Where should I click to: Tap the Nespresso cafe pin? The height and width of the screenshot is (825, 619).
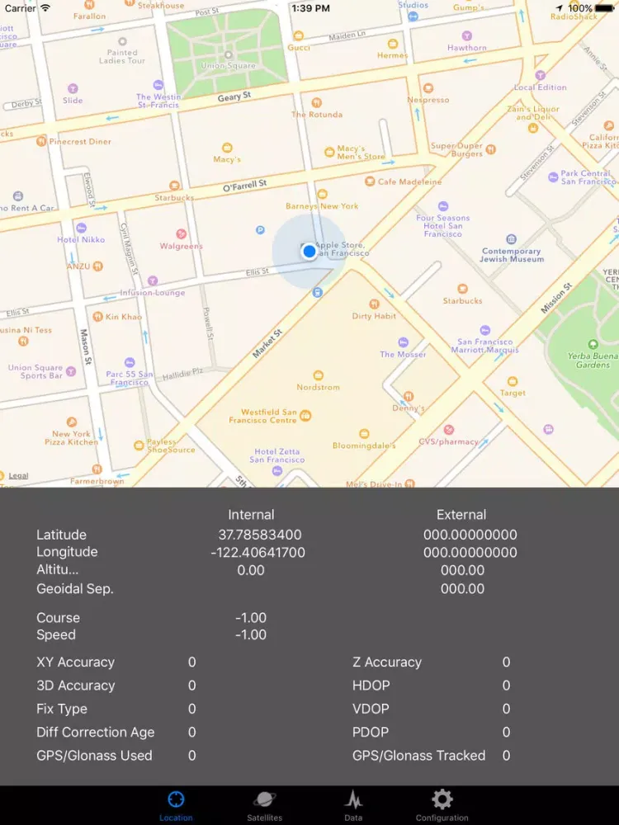(x=428, y=88)
